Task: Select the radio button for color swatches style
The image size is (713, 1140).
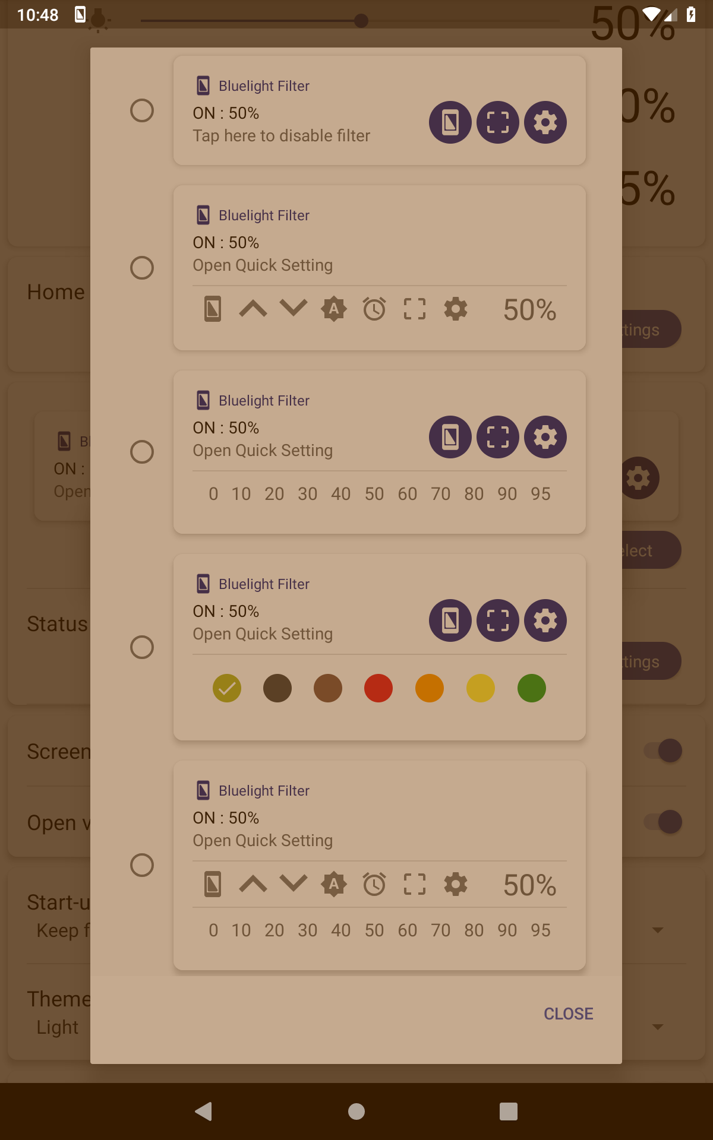Action: pos(142,647)
